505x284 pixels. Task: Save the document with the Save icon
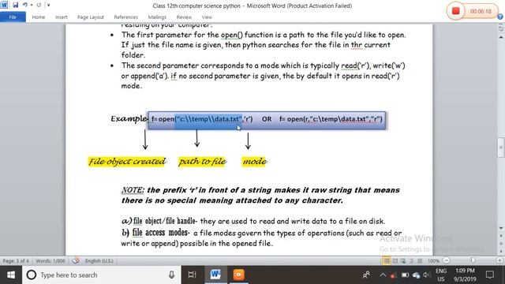tap(15, 6)
